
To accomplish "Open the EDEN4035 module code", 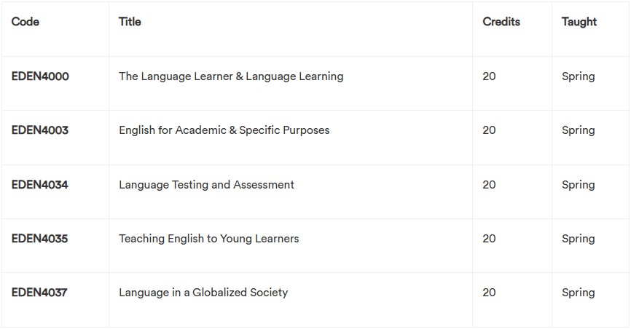I will [x=40, y=239].
